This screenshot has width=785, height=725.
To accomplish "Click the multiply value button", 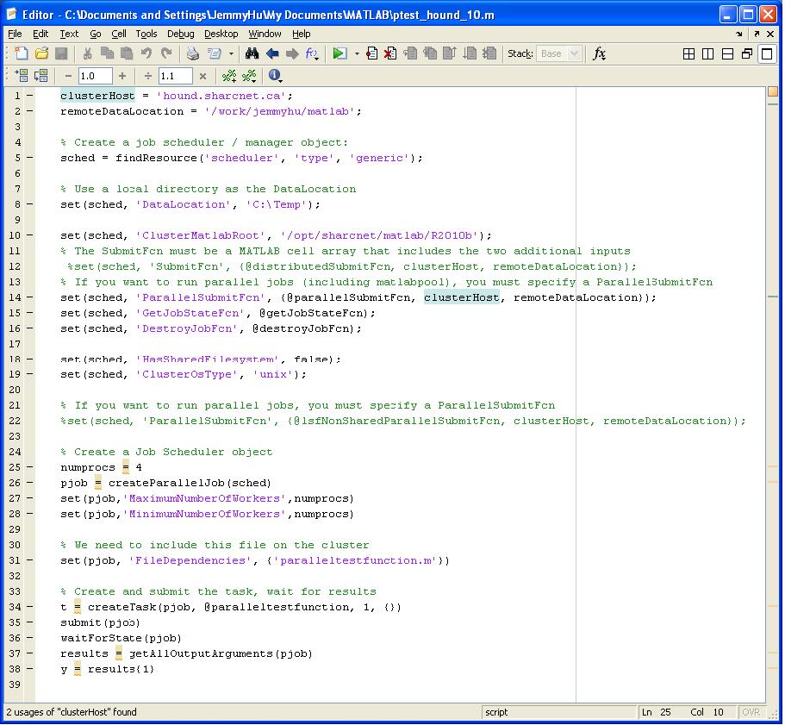I will pos(202,77).
